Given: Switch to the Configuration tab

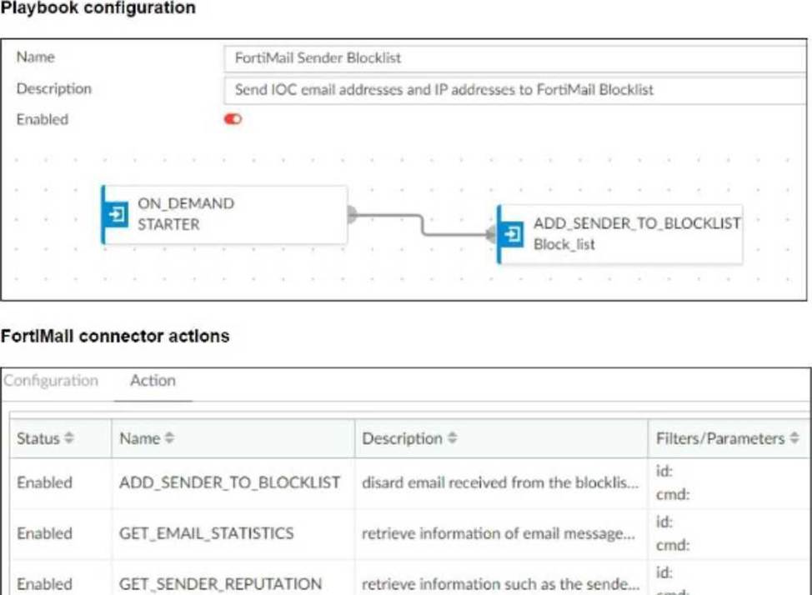Looking at the screenshot, I should click(x=51, y=381).
